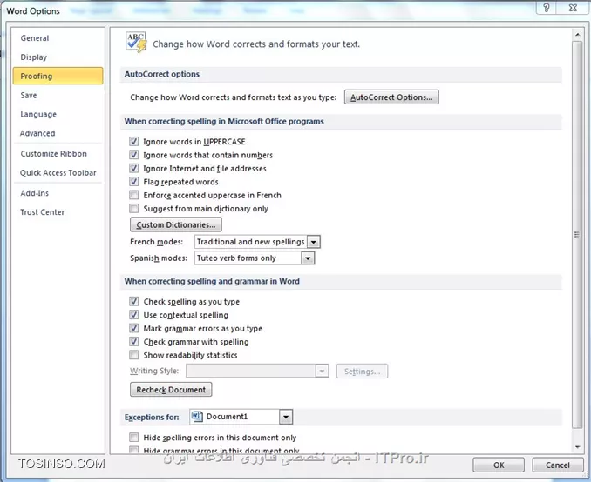Enable Suggest from main dictionary only
Image resolution: width=591 pixels, height=482 pixels.
pyautogui.click(x=134, y=209)
